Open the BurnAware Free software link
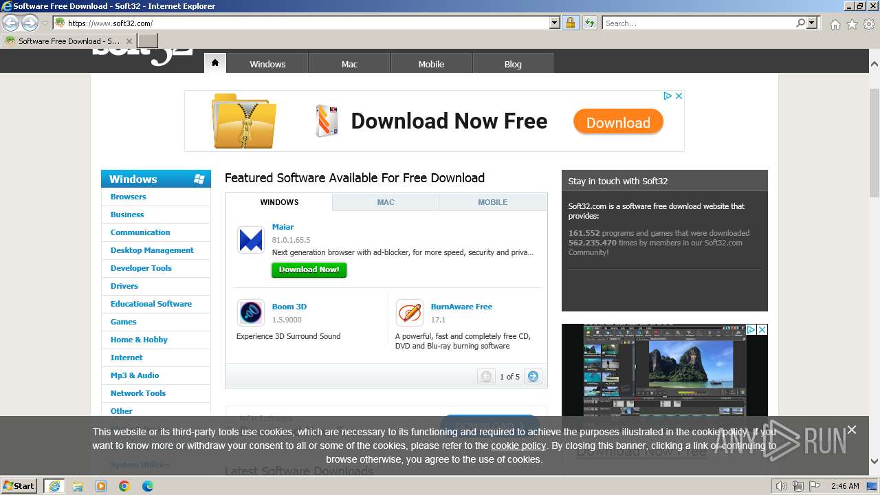This screenshot has height=495, width=880. pos(461,307)
